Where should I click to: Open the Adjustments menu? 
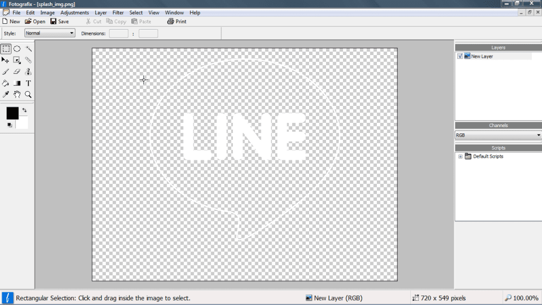pyautogui.click(x=75, y=13)
